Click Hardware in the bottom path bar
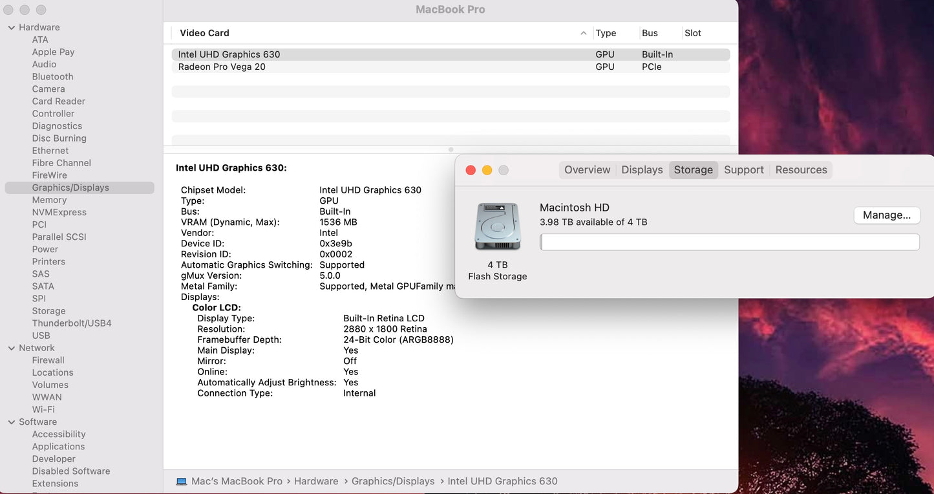This screenshot has width=934, height=494. pyautogui.click(x=316, y=481)
